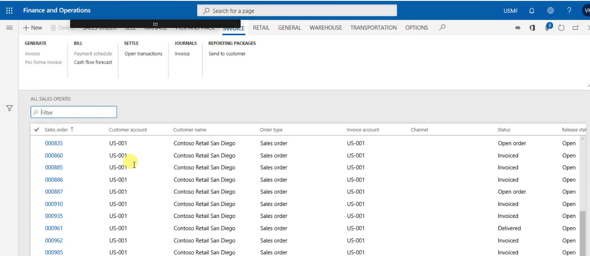
Task: Collapse the navigation pane hamburger icon
Action: (x=9, y=27)
